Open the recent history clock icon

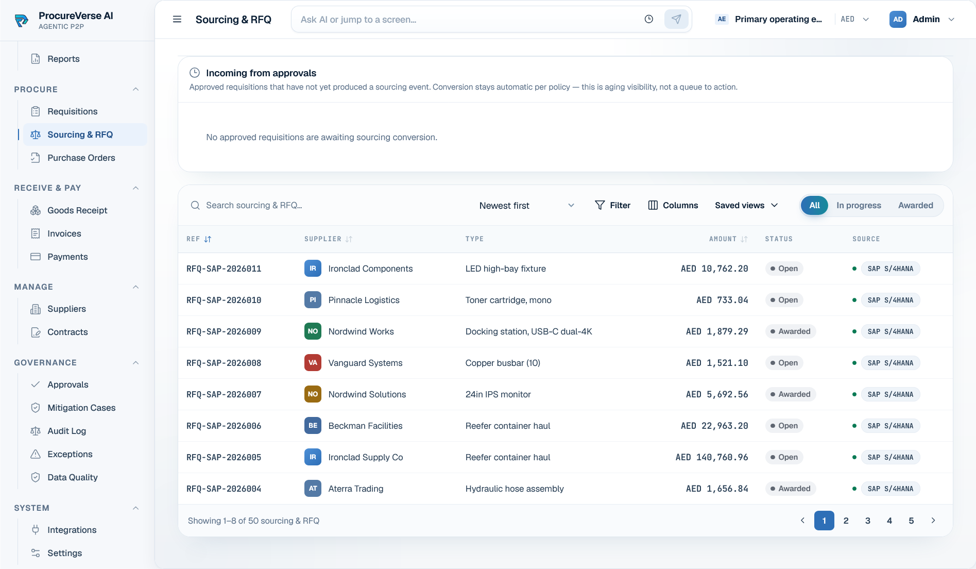click(x=649, y=19)
